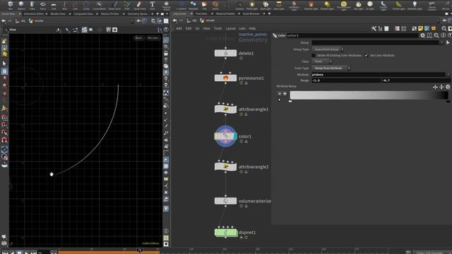Go back in network editor path
This screenshot has height=254, width=452.
tap(174, 20)
